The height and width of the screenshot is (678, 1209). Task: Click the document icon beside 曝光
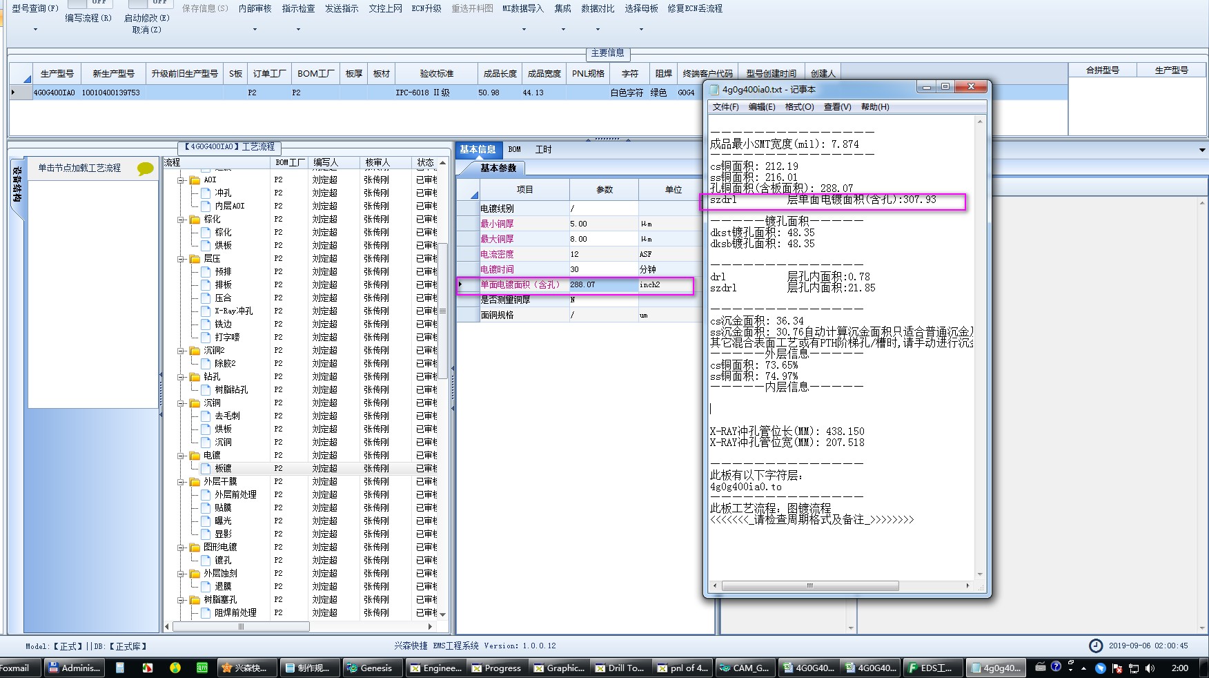click(206, 521)
